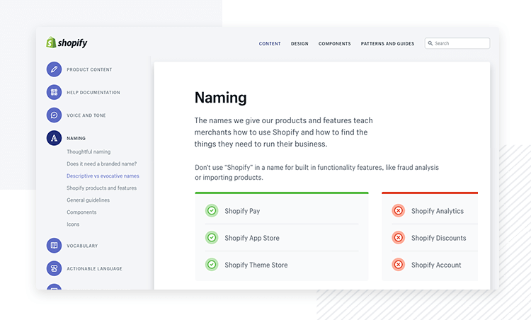Click intro paragraph starting "The names we give"
Screen dimensions: 531x320
pyautogui.click(x=283, y=132)
